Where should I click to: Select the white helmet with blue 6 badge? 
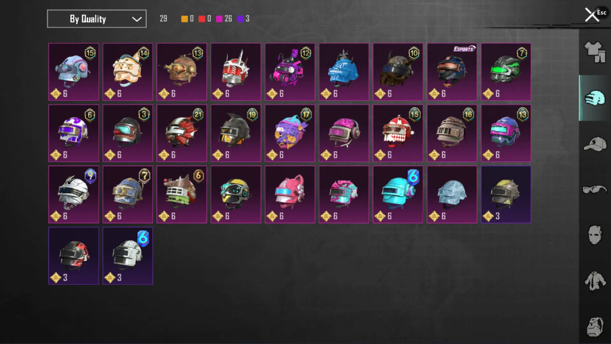coord(128,256)
